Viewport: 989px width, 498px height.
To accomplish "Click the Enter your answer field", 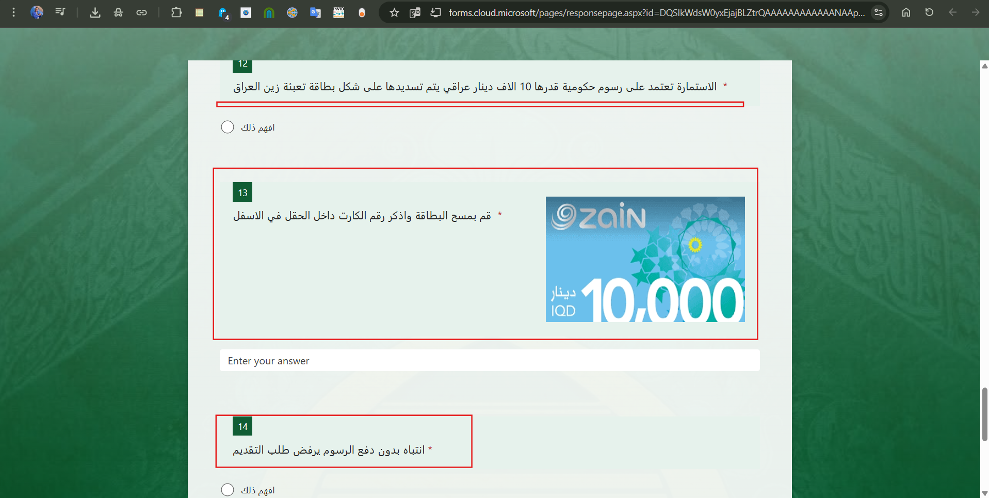I will [x=489, y=360].
